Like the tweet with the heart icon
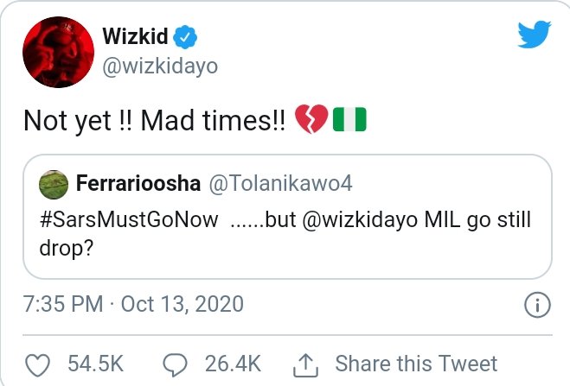This screenshot has width=570, height=386. (37, 364)
